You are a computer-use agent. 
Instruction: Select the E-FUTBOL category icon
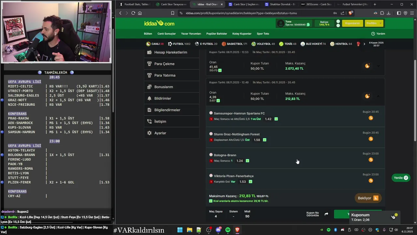coord(197,44)
